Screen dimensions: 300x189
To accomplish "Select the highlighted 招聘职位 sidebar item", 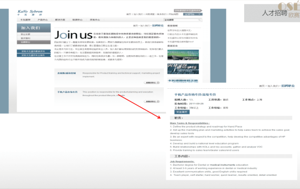I will tap(34, 42).
